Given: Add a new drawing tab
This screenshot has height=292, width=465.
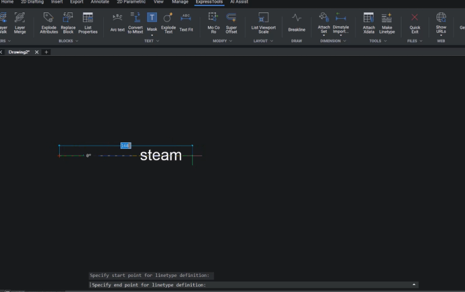Looking at the screenshot, I should (x=46, y=52).
